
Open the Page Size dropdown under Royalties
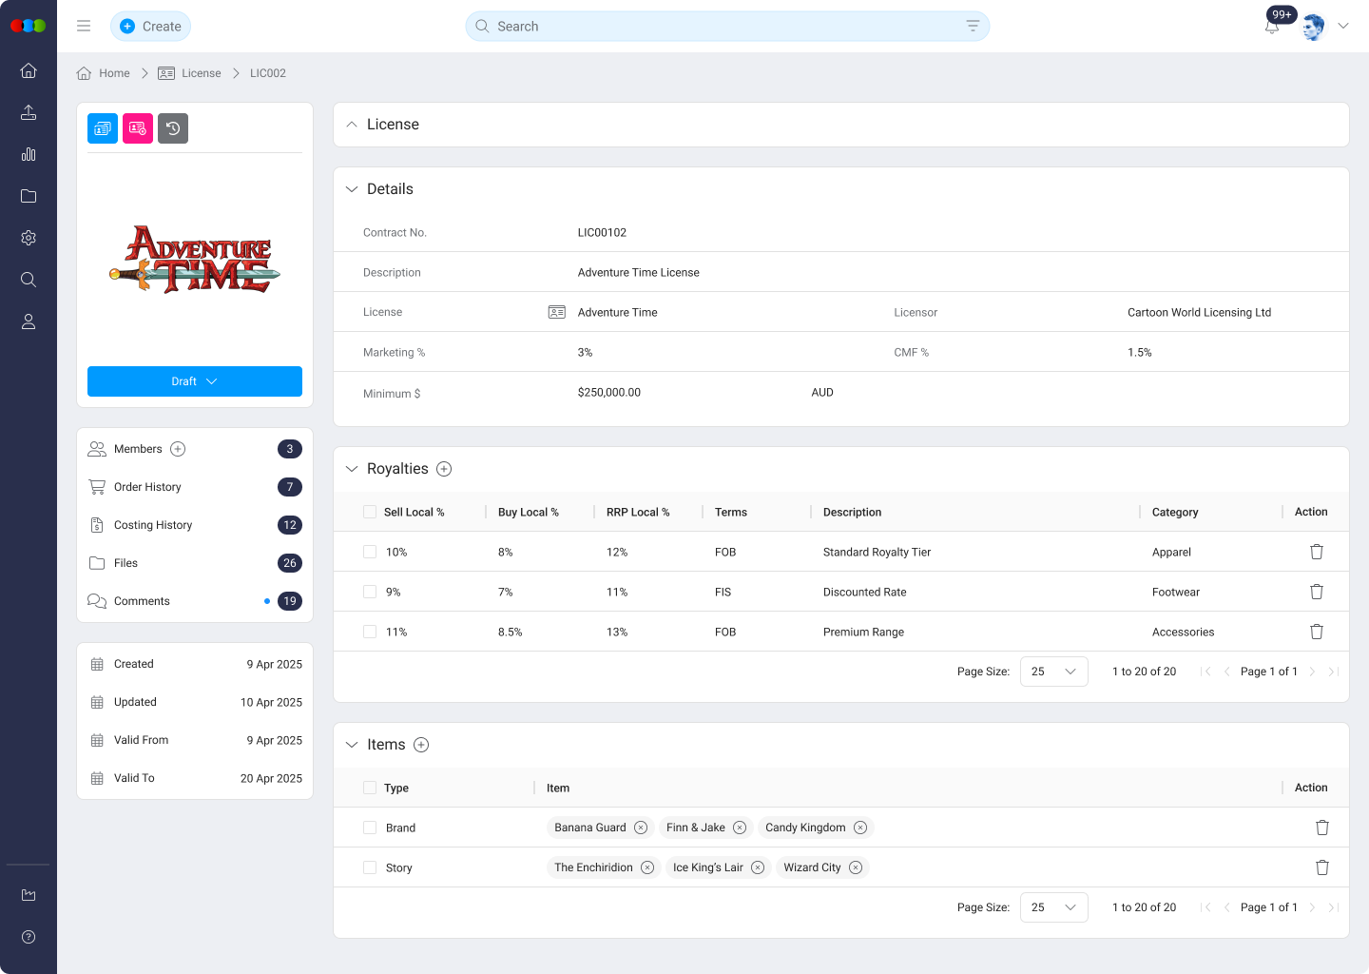click(x=1053, y=671)
